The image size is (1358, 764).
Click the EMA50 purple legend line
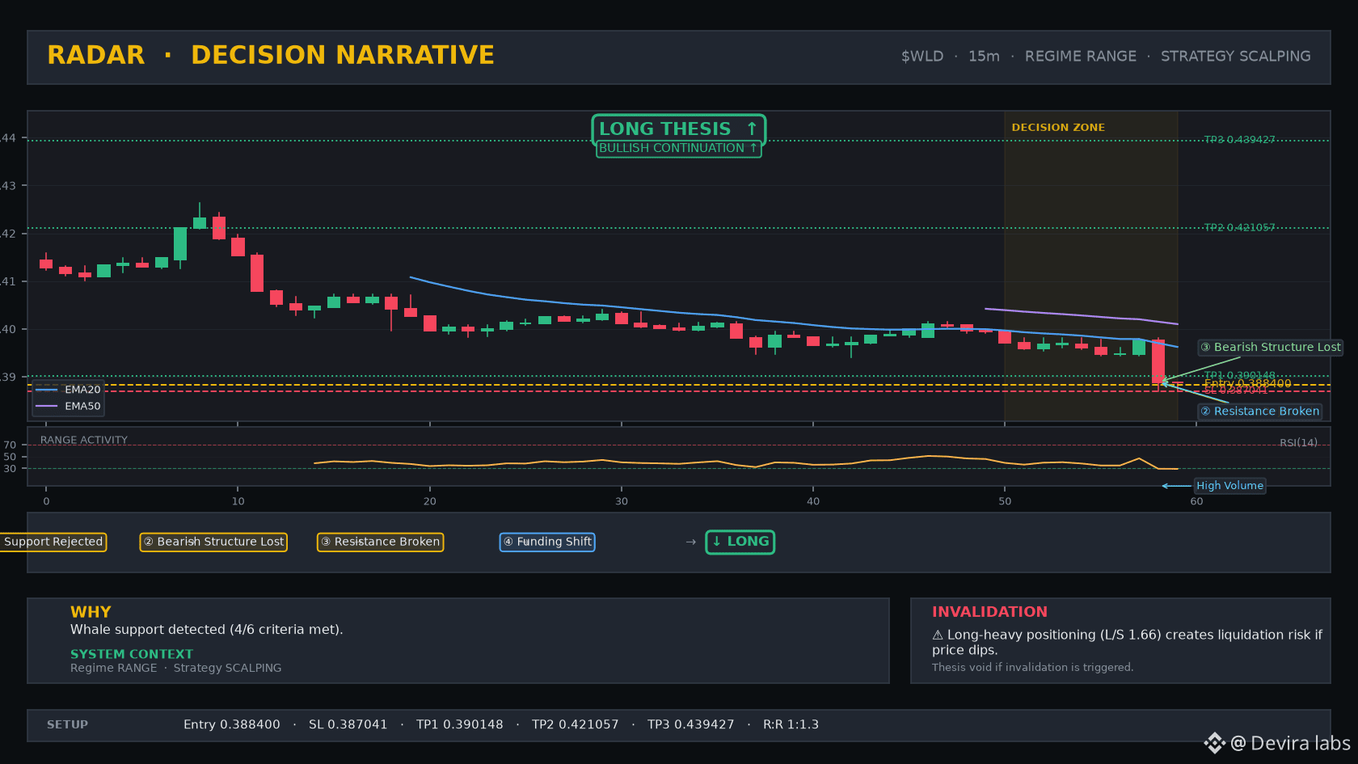[47, 406]
